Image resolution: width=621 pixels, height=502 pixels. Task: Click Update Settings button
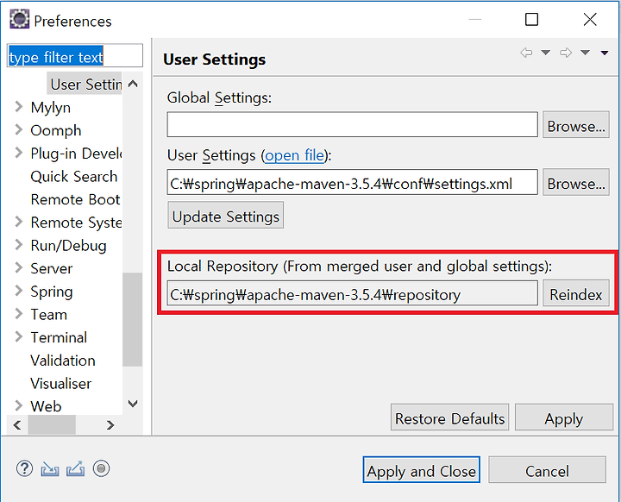coord(226,216)
